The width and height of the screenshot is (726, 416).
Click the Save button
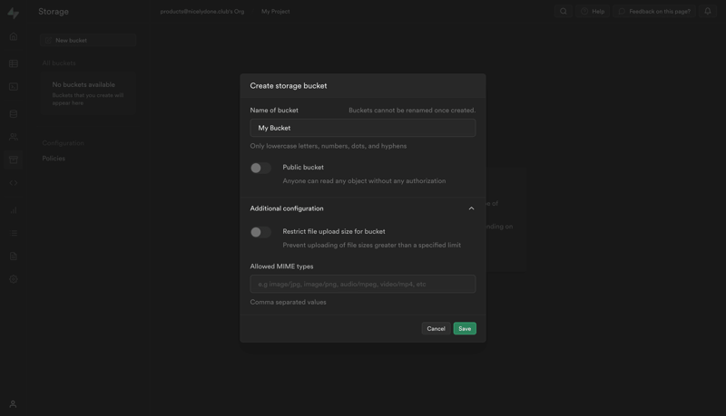point(465,329)
